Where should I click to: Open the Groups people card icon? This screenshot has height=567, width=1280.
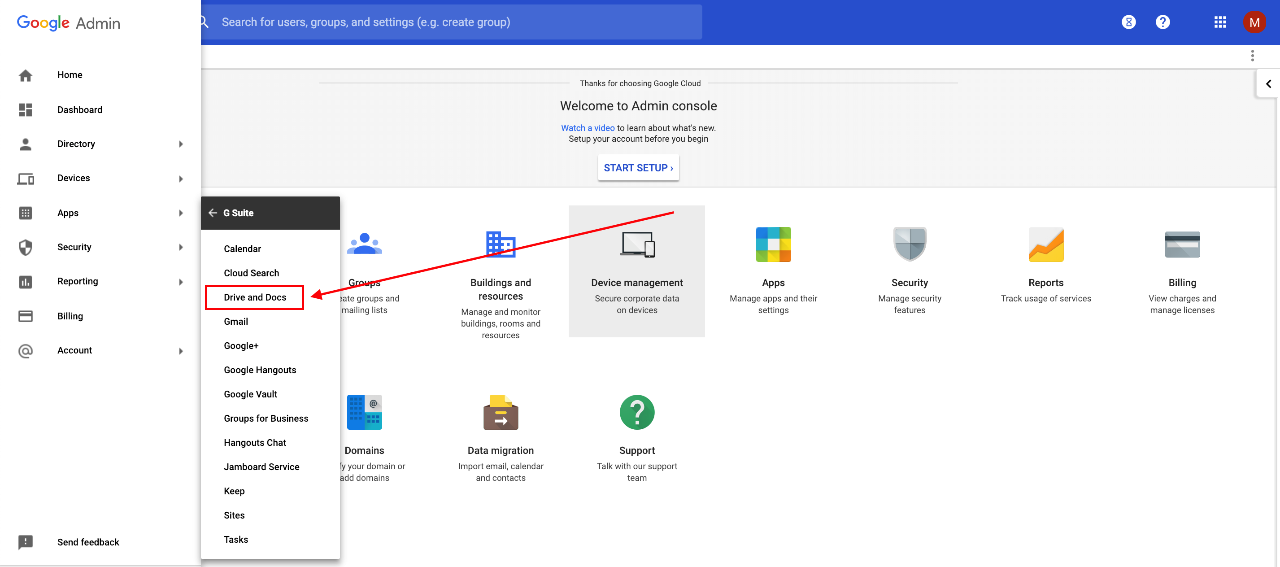[x=364, y=244]
